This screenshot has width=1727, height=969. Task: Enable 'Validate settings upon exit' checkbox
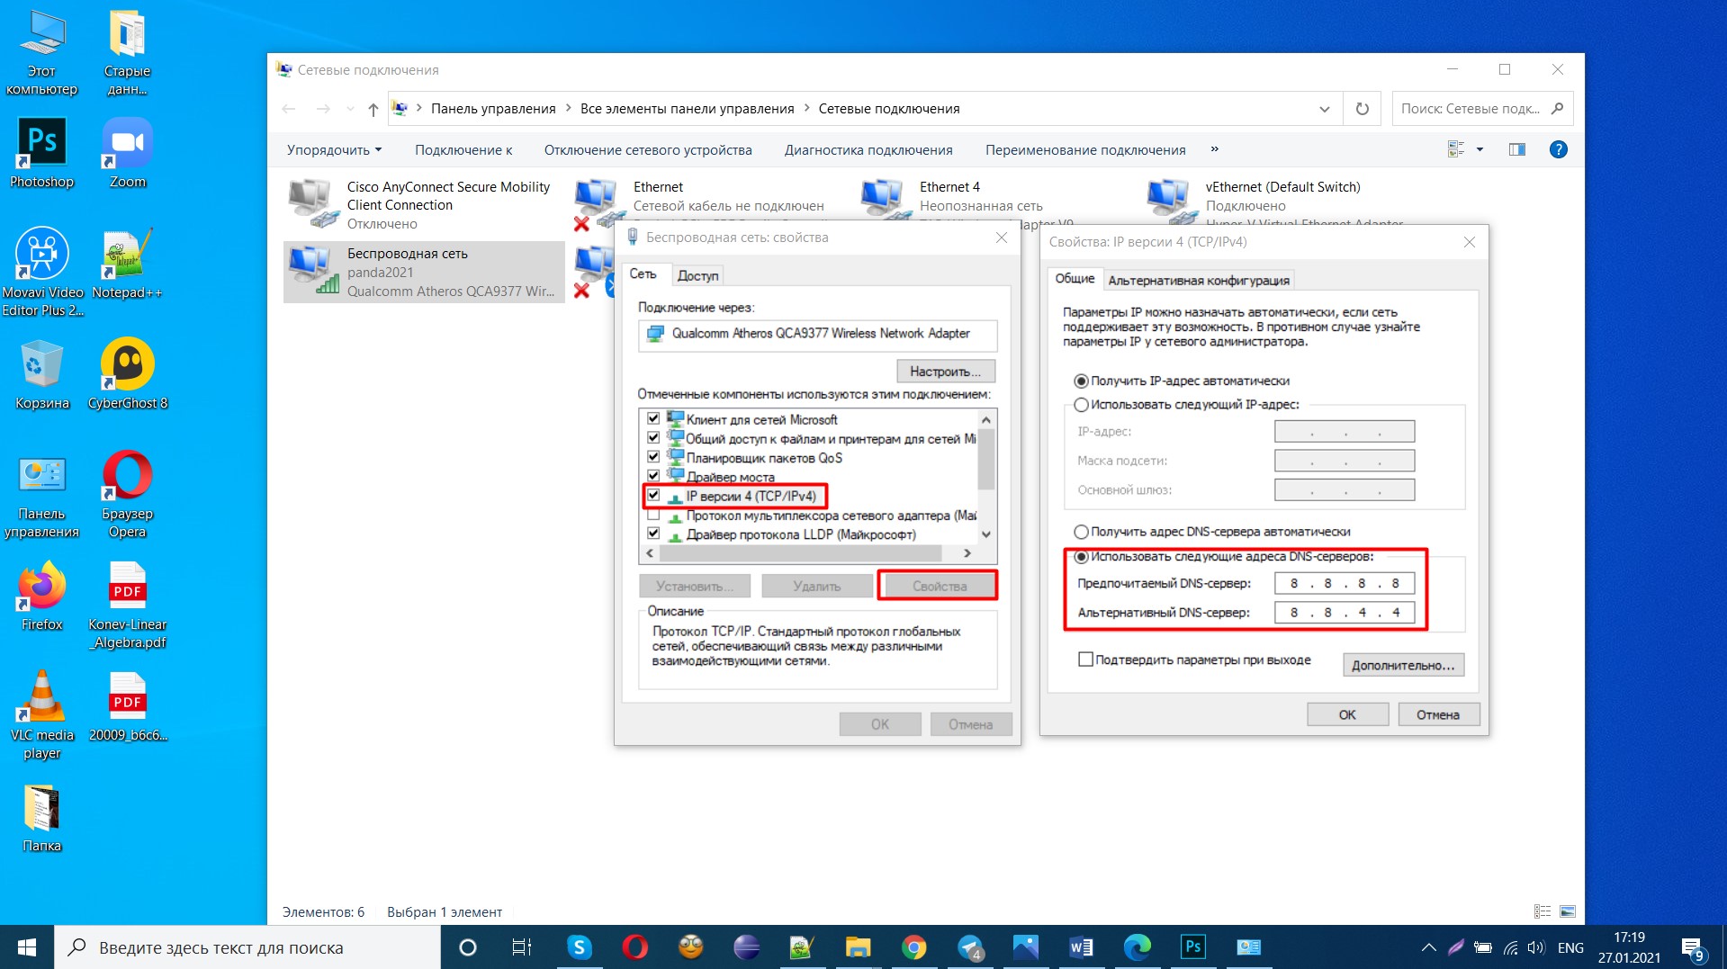coord(1085,659)
